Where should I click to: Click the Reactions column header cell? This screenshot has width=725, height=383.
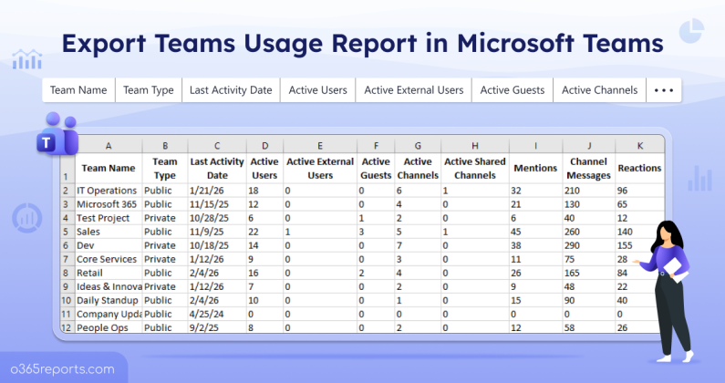pos(639,169)
